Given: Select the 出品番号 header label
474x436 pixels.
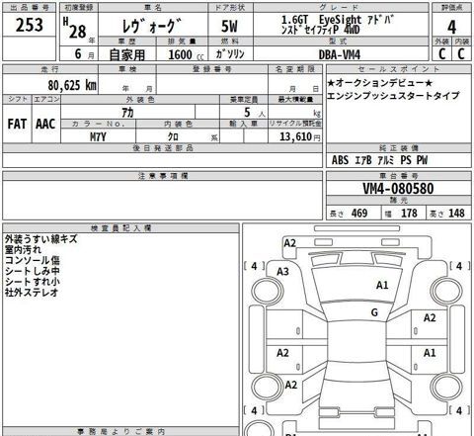Looking at the screenshot, I should coord(30,7).
